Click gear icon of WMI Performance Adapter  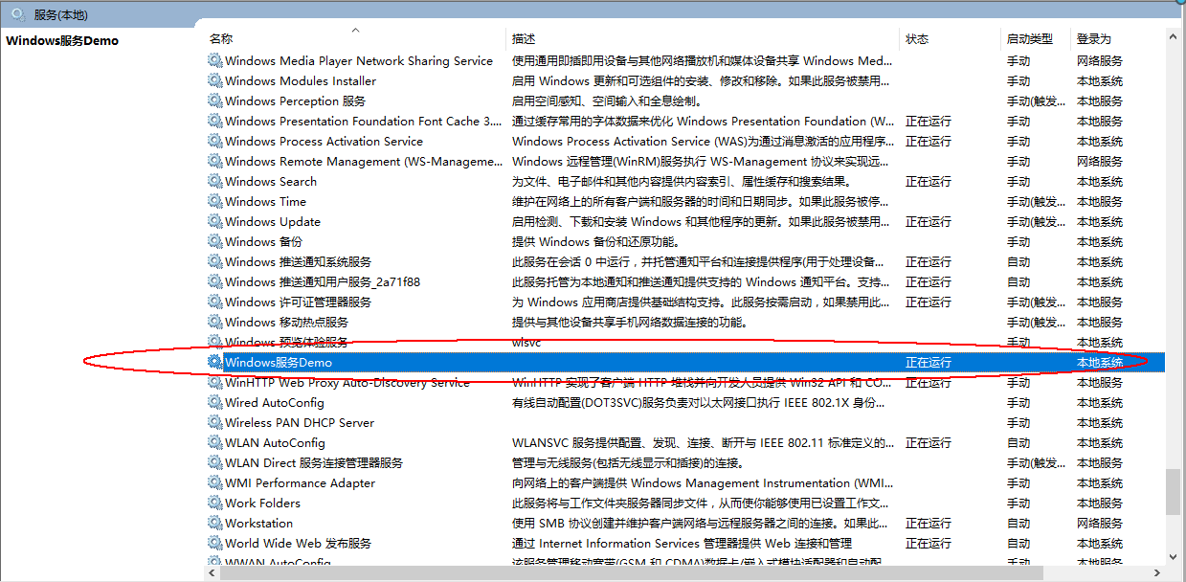(x=215, y=482)
